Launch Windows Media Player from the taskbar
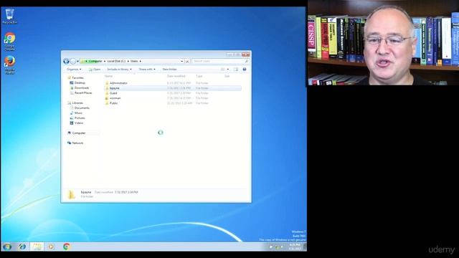Viewport: 459px width, 258px height. [51, 247]
